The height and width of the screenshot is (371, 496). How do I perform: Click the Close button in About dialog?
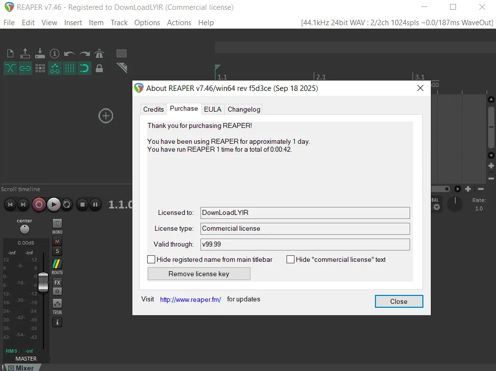[x=399, y=301]
